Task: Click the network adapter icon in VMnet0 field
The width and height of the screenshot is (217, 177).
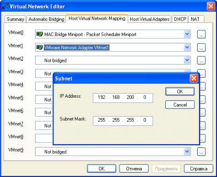Action: [39, 34]
